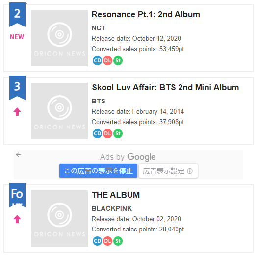The height and width of the screenshot is (256, 258).
Task: Click the Skool Luv Affair cover thumbnail
Action: pos(59,111)
